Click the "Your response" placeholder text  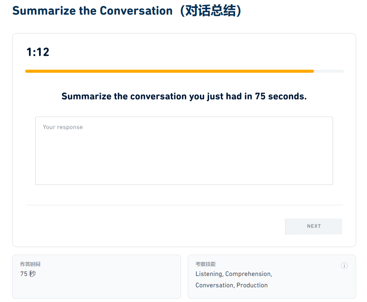tap(63, 127)
